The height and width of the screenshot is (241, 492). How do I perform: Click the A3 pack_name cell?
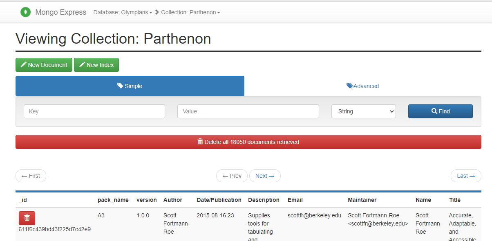(101, 215)
